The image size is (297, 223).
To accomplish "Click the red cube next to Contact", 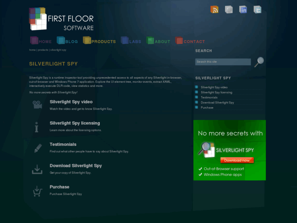I will coord(179,40).
